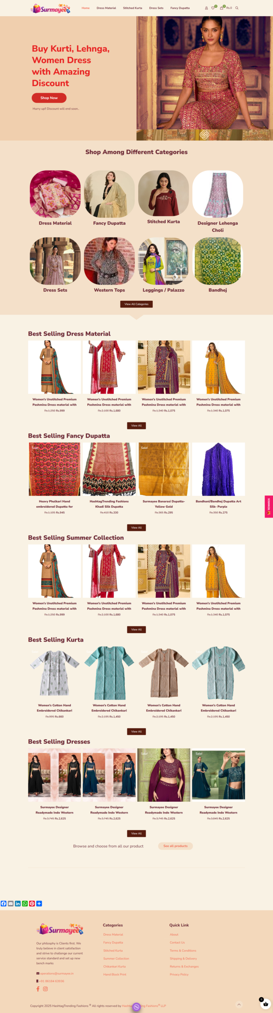Viewport: 273px width, 1013px height.
Task: Open the wishlist heart icon
Action: (213, 8)
